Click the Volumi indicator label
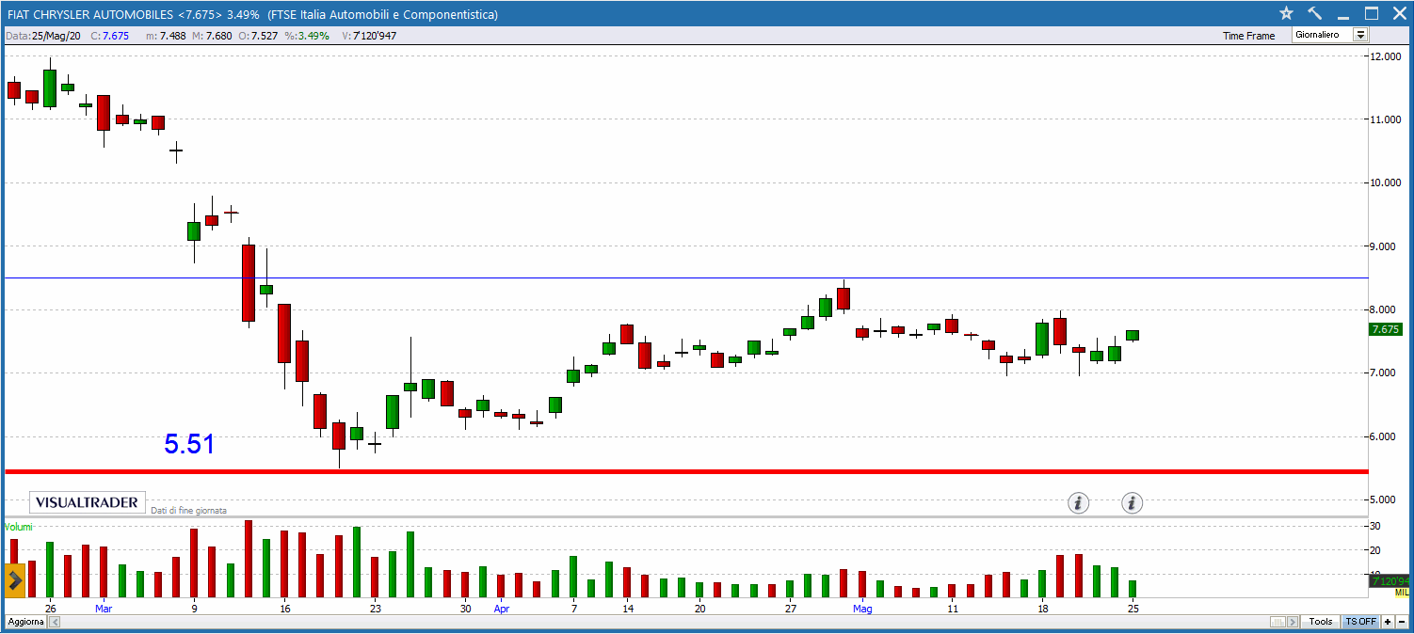The height and width of the screenshot is (634, 1414). pos(18,527)
